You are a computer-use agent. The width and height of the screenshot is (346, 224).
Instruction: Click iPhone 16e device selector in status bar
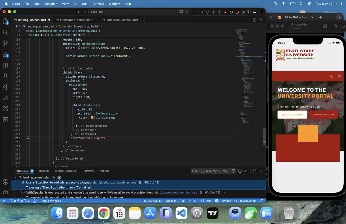pyautogui.click(x=239, y=201)
